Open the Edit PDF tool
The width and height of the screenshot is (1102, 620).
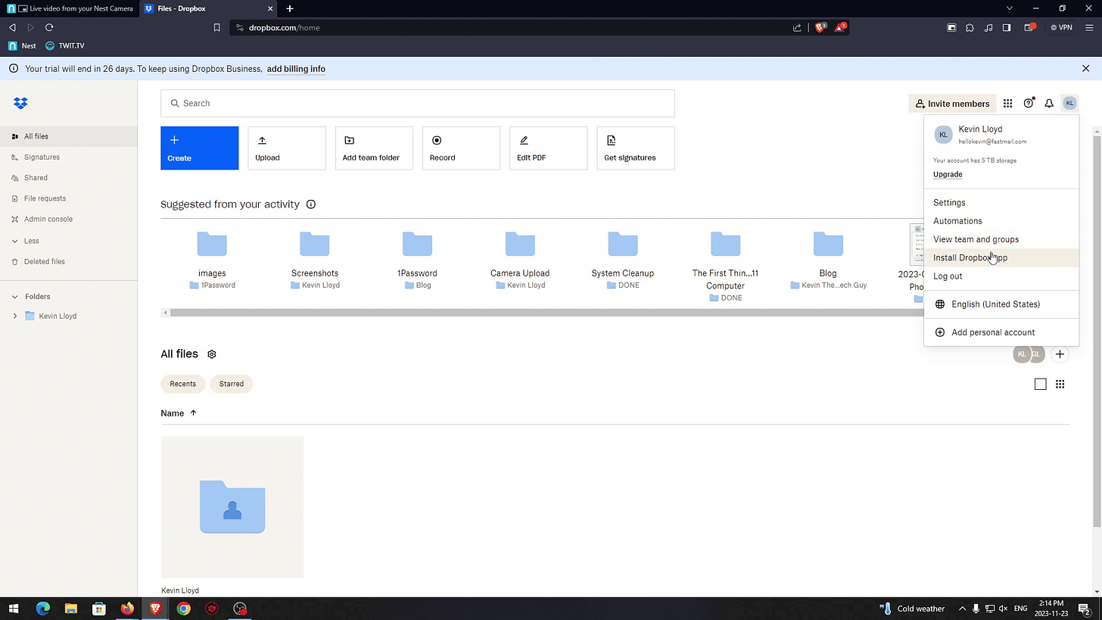(548, 148)
